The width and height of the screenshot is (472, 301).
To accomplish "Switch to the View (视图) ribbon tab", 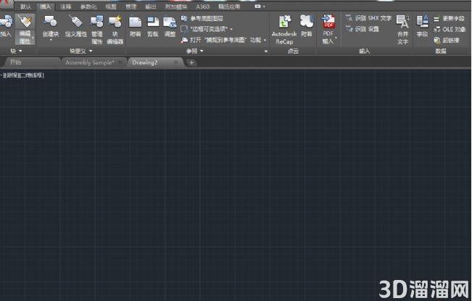I will 111,7.
